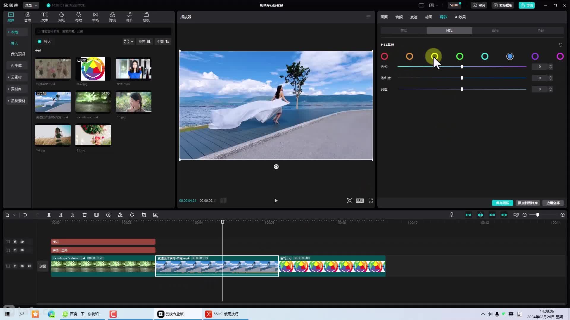The width and height of the screenshot is (570, 320).
Task: Click the 审阅 review button
Action: [479, 5]
